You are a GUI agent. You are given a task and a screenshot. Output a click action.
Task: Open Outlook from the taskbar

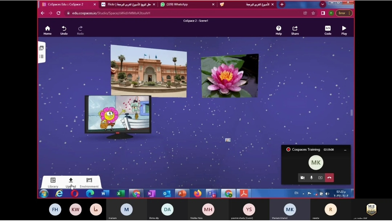(167, 193)
